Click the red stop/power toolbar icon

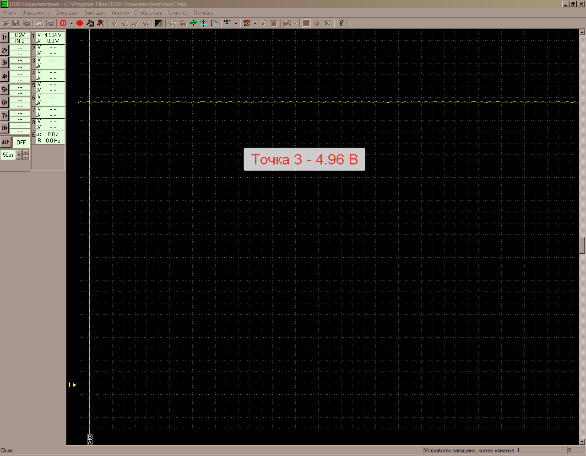tap(63, 23)
